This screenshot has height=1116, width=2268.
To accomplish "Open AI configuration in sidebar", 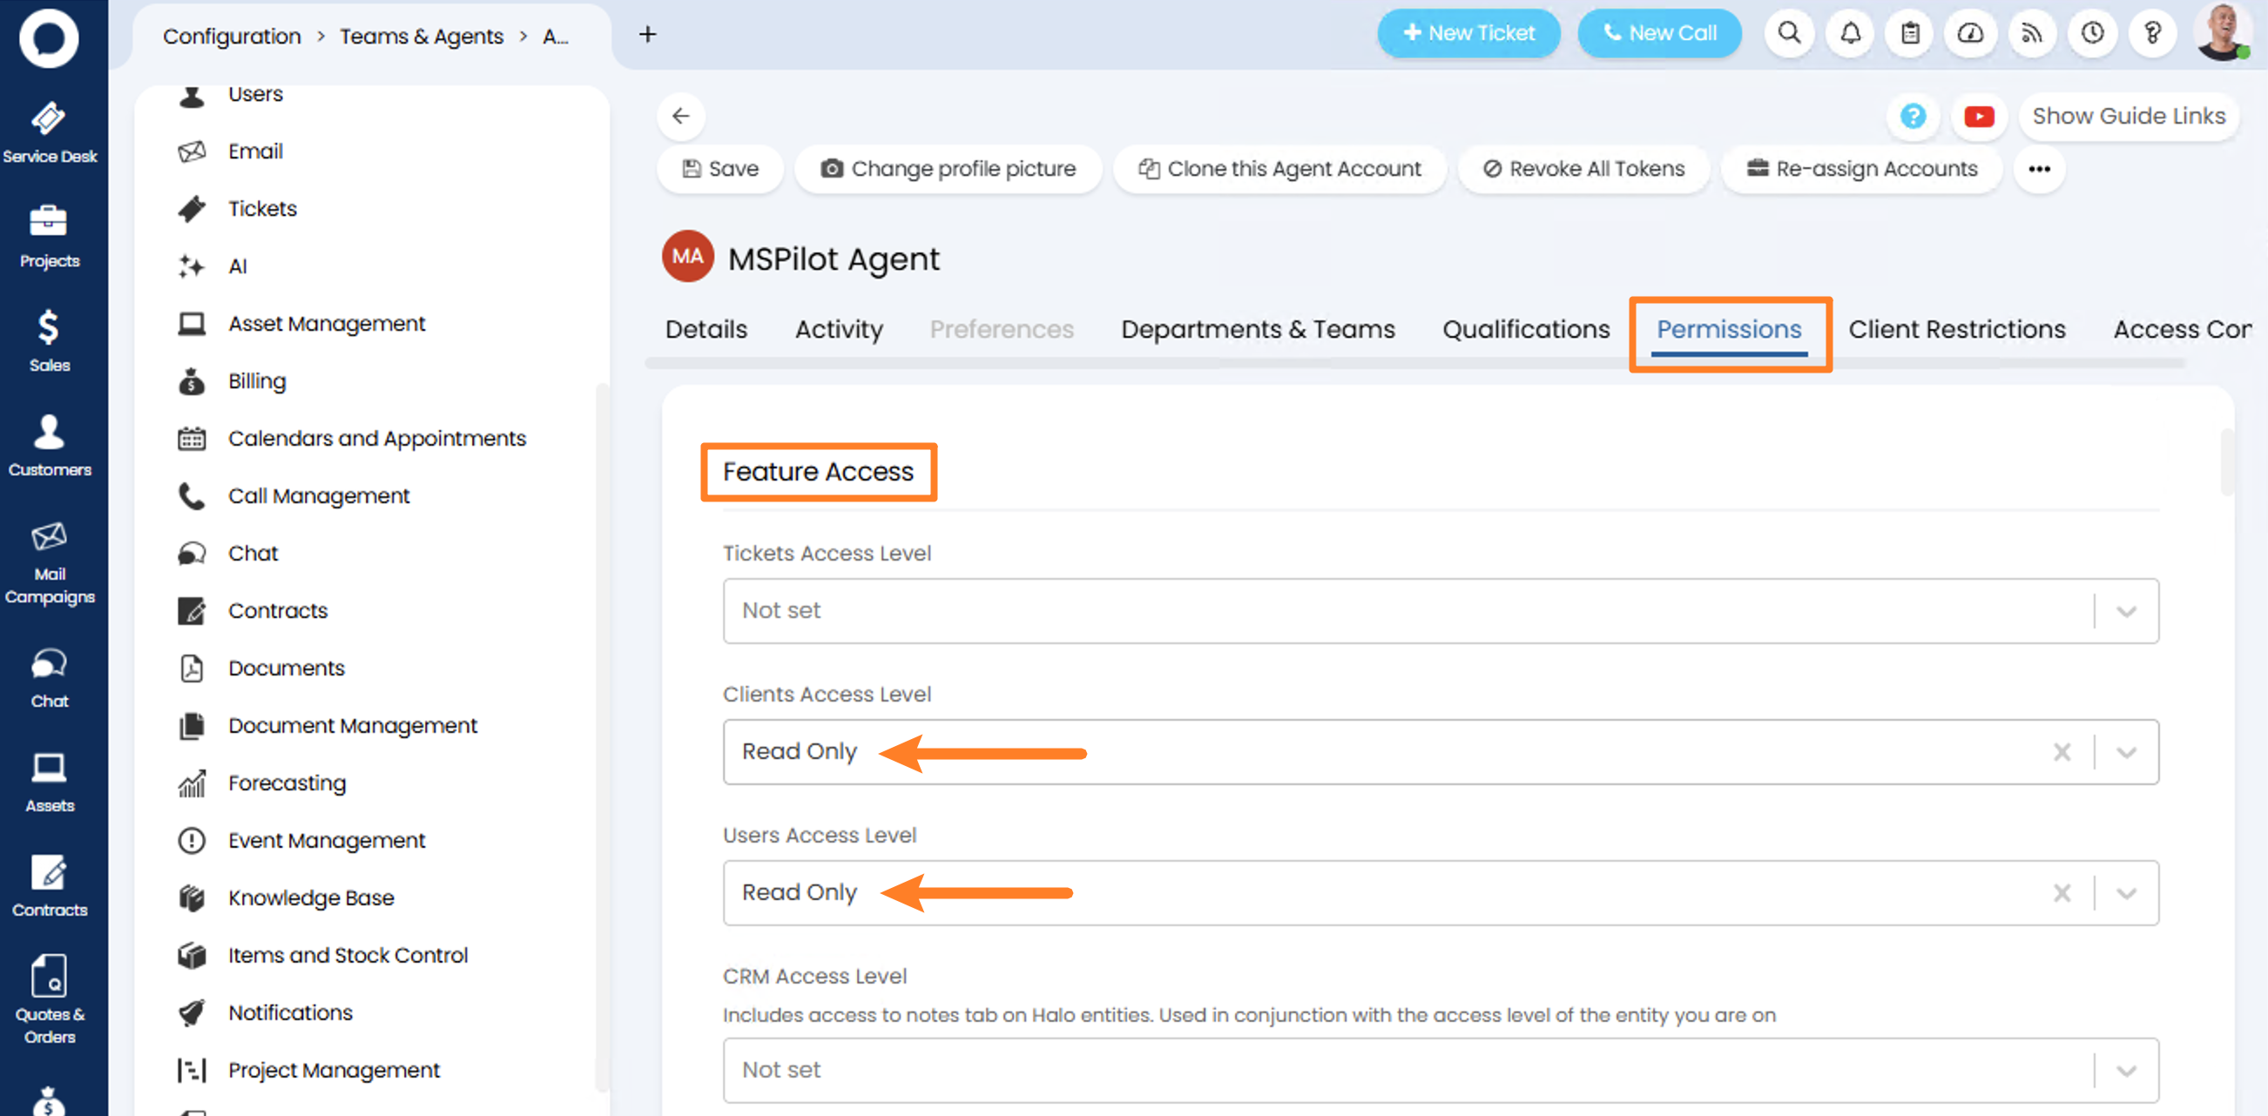I will (x=237, y=266).
